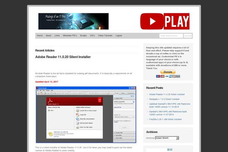The height and width of the screenshot is (152, 228).
Task: Click the Musings of an IT Pro banner
Action: pyautogui.click(x=73, y=21)
